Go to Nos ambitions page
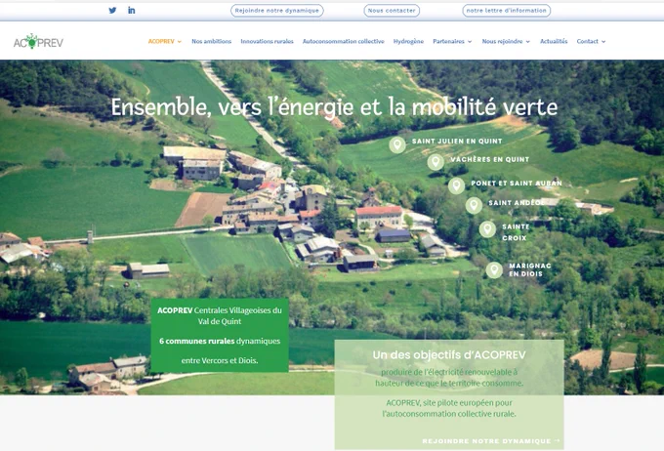The width and height of the screenshot is (664, 451). 211,41
